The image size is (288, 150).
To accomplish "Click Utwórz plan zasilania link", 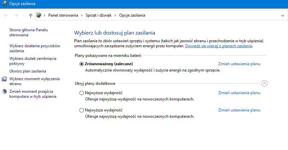I will coord(28,71).
